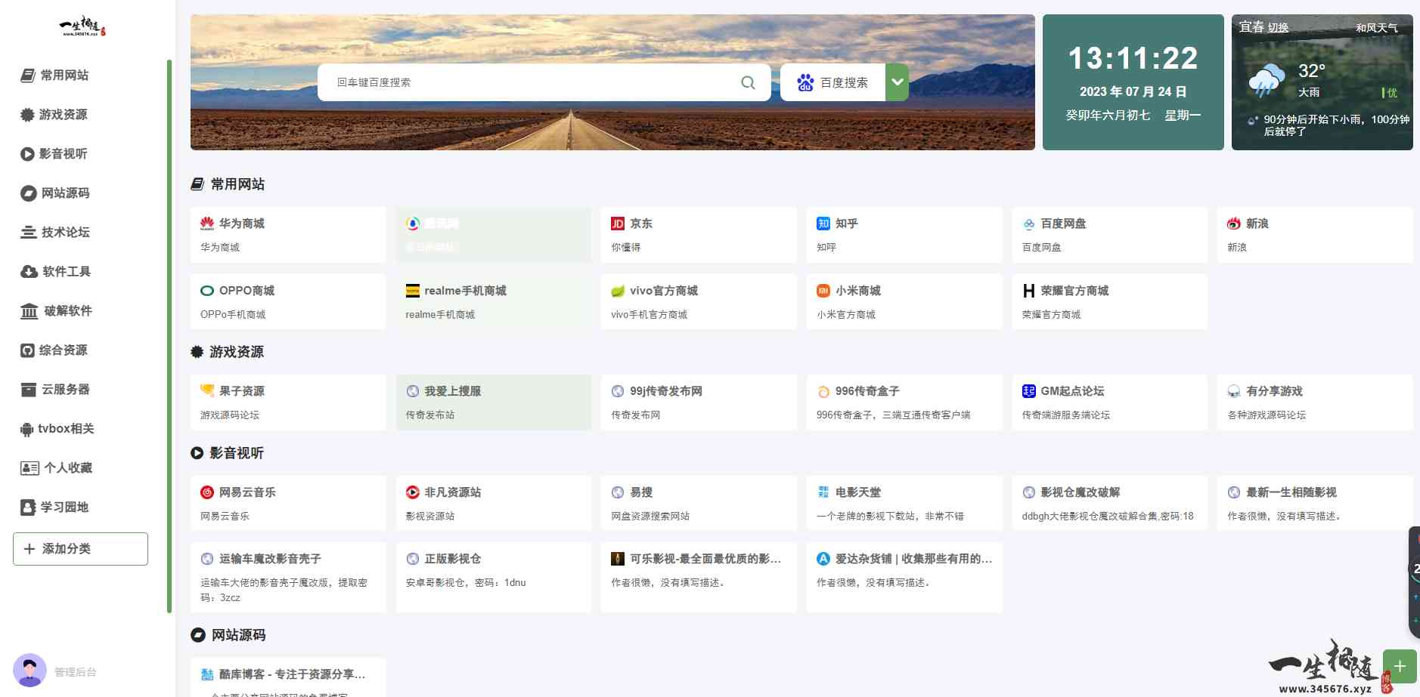Click the 云服务器 sidebar icon
The width and height of the screenshot is (1420, 697).
click(28, 389)
